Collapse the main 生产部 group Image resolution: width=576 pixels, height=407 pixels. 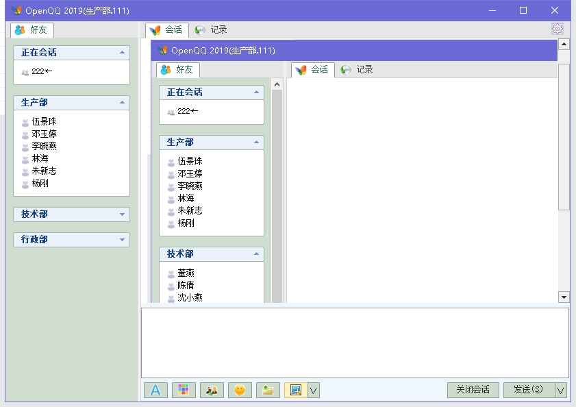click(x=123, y=103)
